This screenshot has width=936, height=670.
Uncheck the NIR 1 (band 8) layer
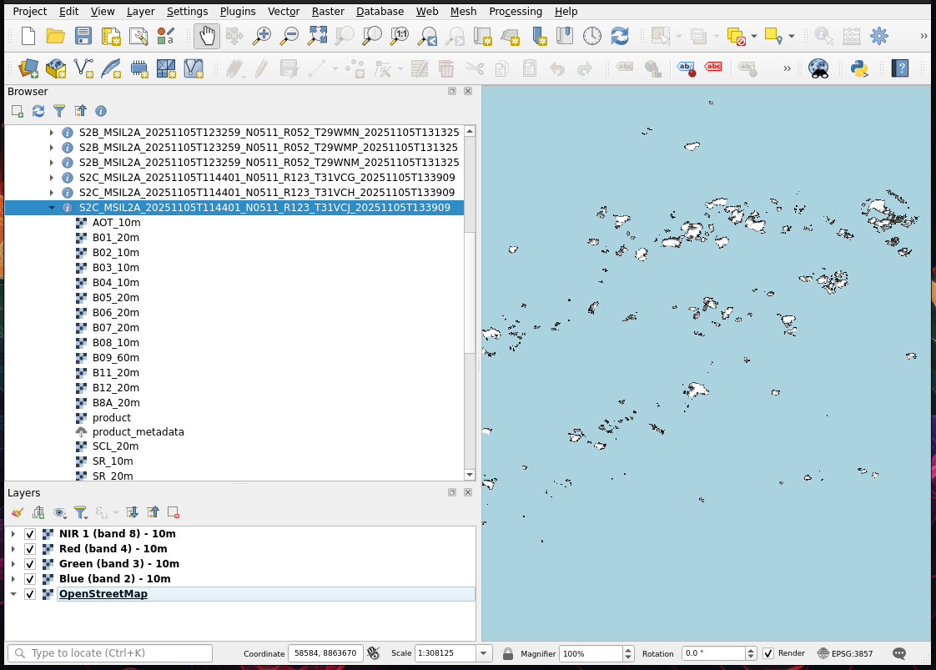click(x=30, y=534)
